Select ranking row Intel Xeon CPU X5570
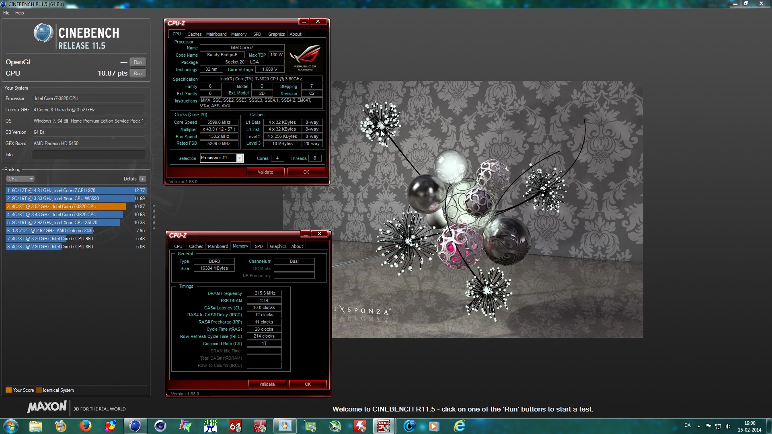The height and width of the screenshot is (434, 772). click(76, 223)
